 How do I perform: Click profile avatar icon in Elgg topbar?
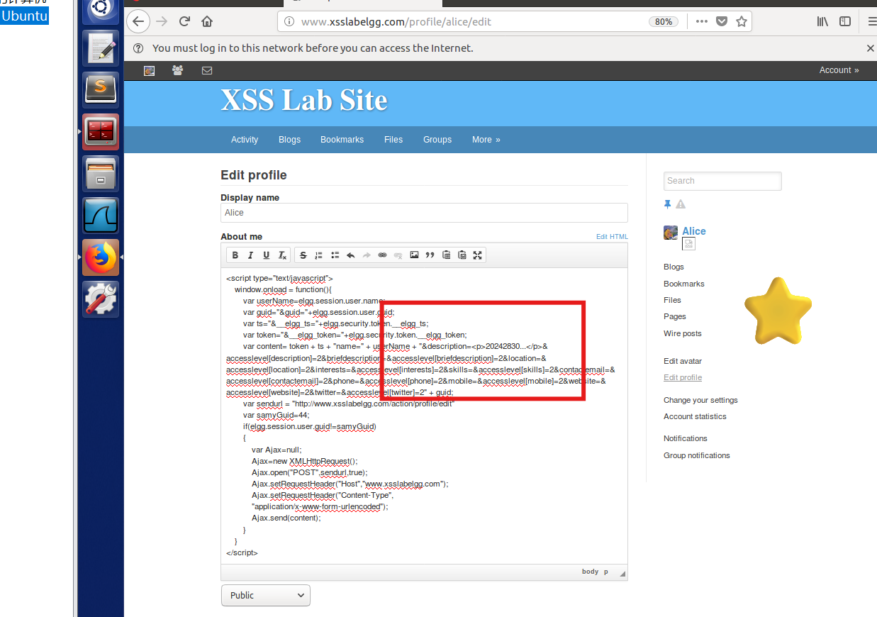tap(149, 70)
